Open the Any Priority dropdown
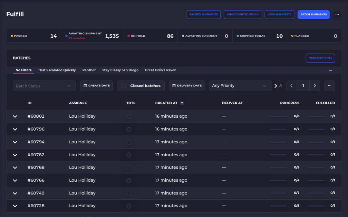The width and height of the screenshot is (348, 217). point(240,86)
